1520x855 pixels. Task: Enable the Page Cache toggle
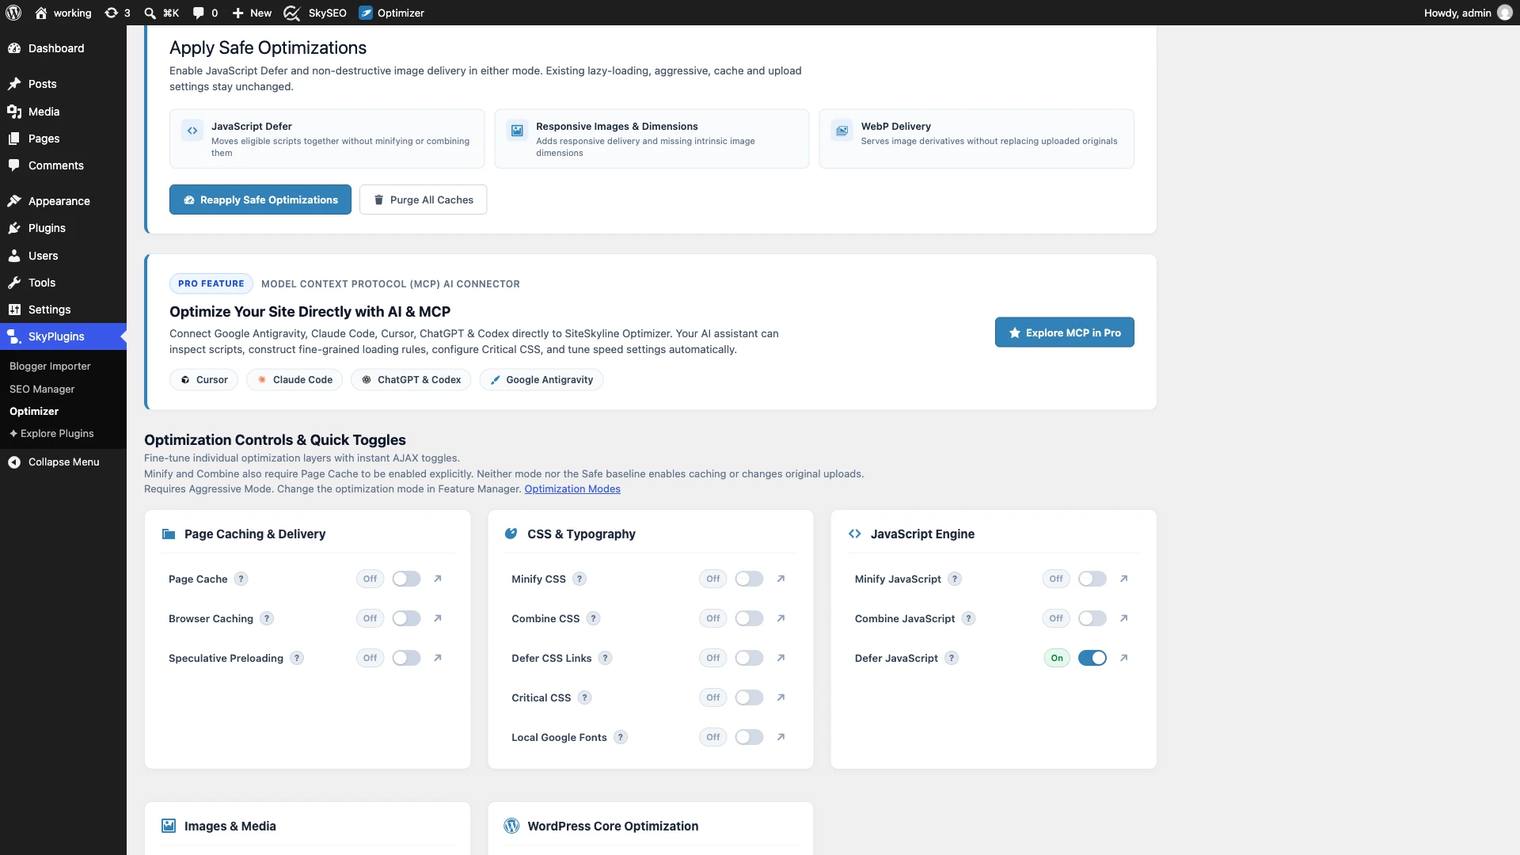point(406,579)
